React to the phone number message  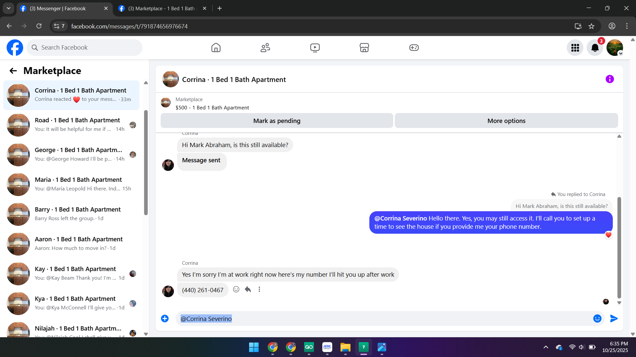(236, 290)
